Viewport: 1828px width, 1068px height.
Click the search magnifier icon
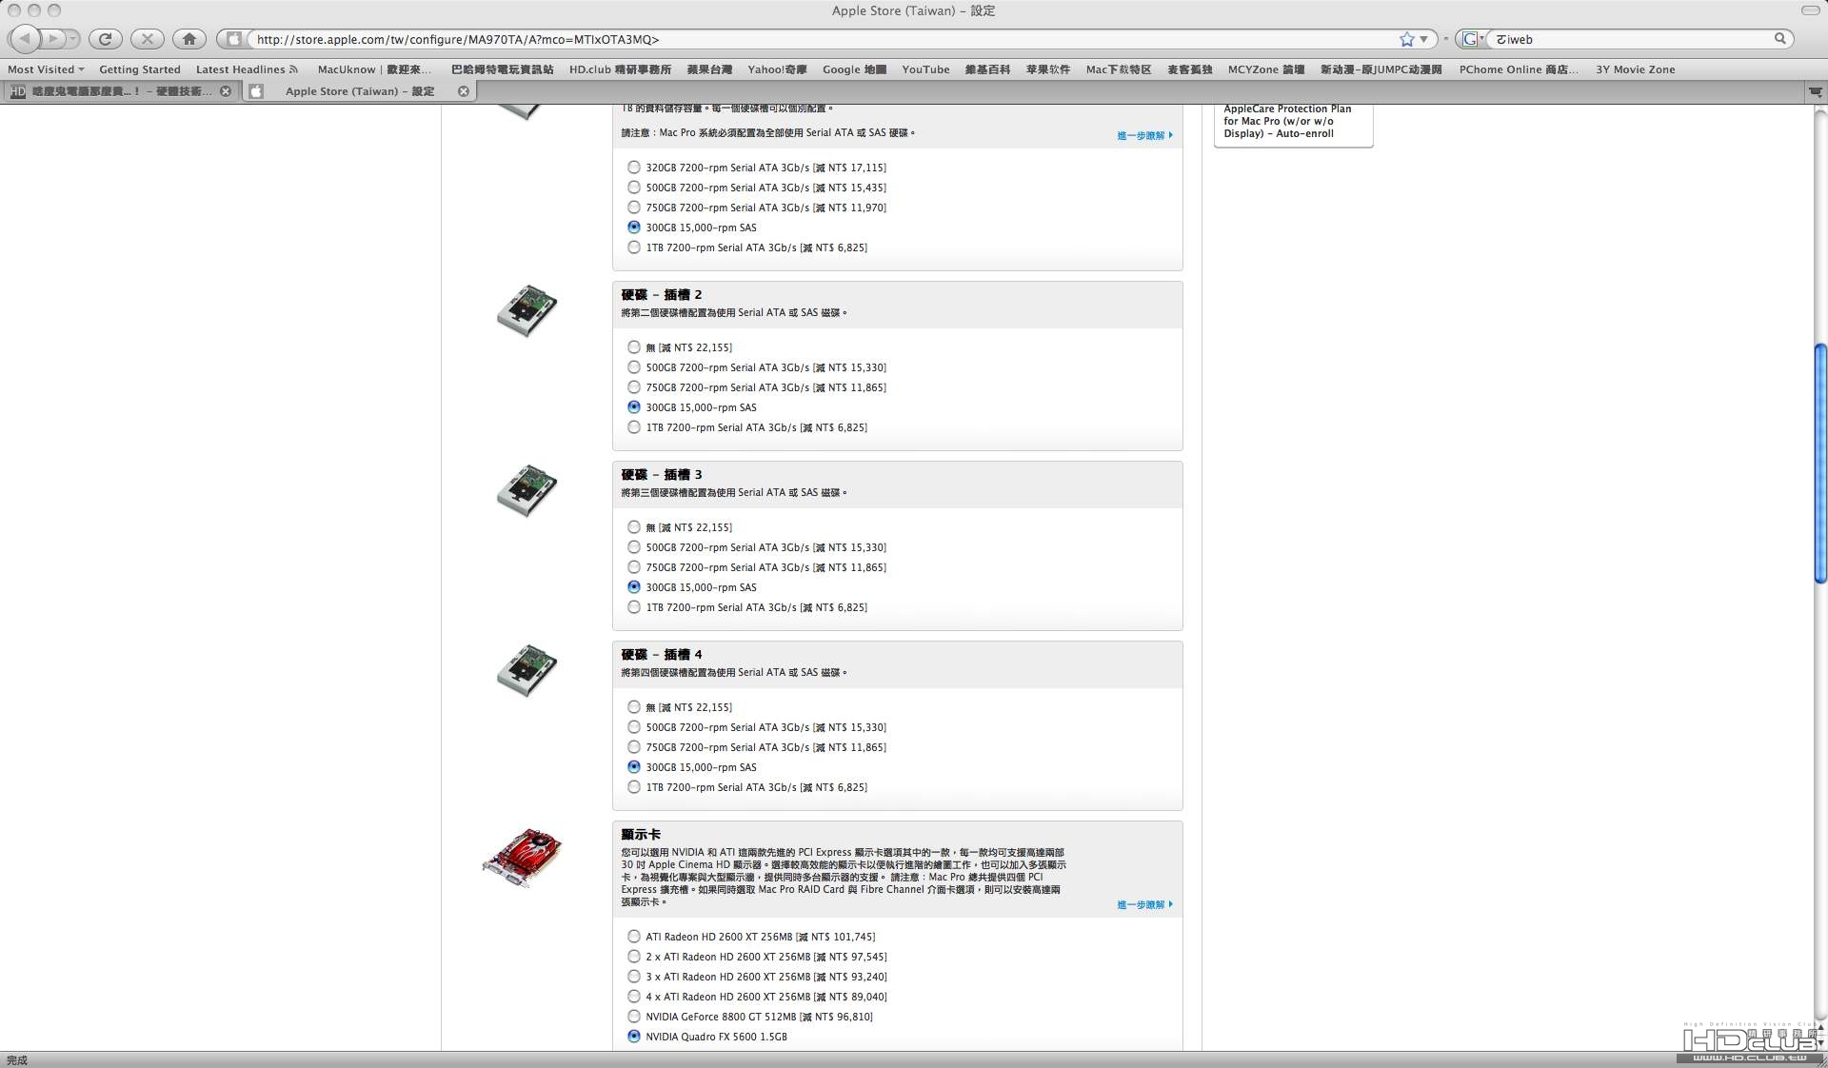(1779, 39)
